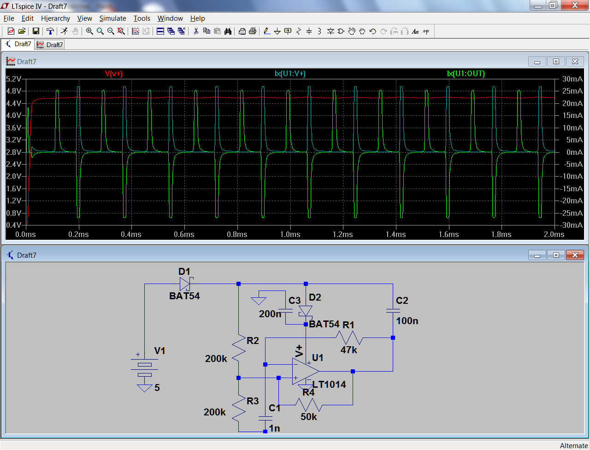Switch to the Draft7 schematic tab
This screenshot has height=450, width=590.
[18, 44]
